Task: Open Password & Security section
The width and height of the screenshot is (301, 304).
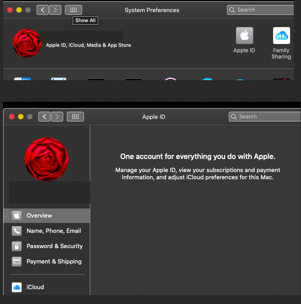Action: tap(46, 246)
